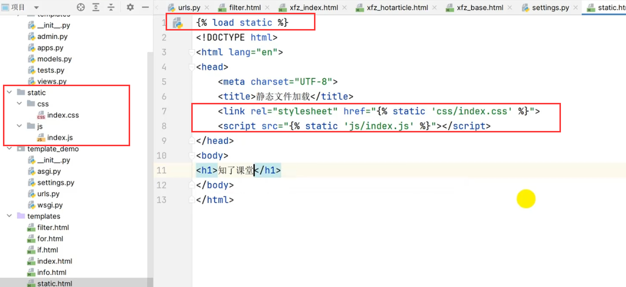Close the xfz_hotarticle.html tab
Image resolution: width=626 pixels, height=287 pixels.
pos(435,8)
